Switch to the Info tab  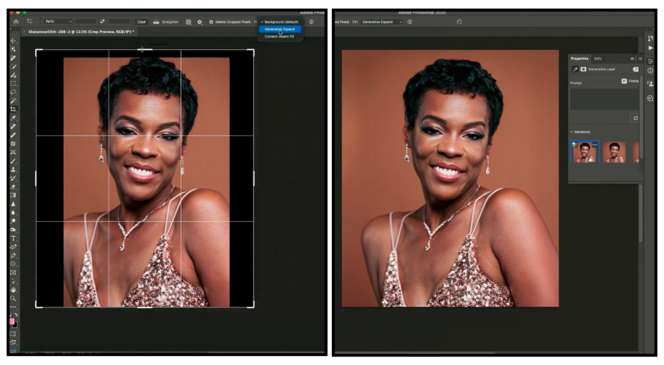pos(598,58)
